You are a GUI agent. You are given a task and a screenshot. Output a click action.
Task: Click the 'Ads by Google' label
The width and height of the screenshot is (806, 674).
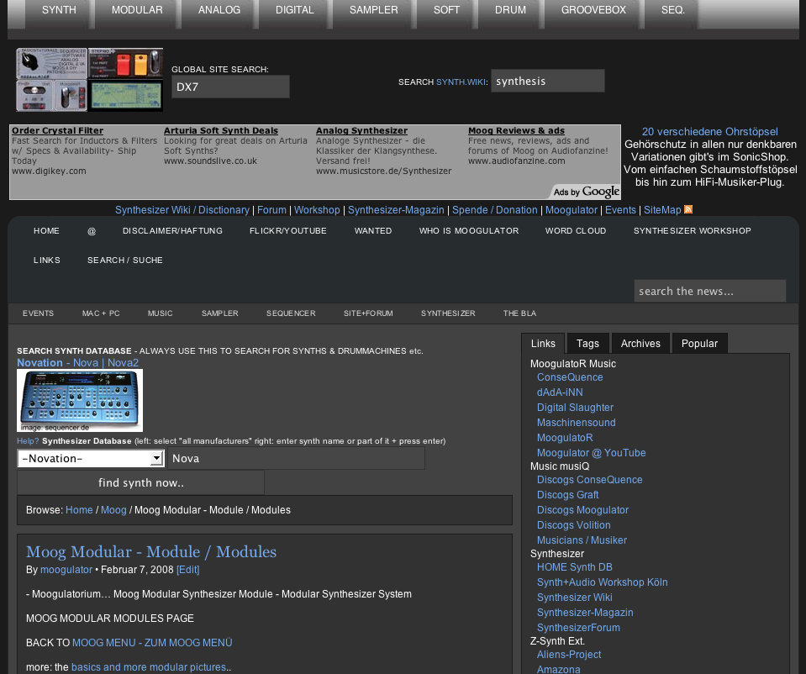(x=587, y=192)
